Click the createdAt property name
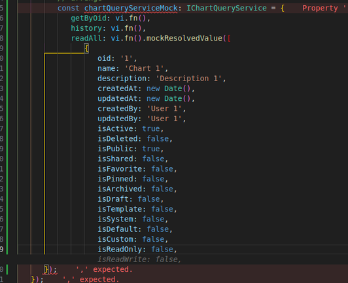The width and height of the screenshot is (348, 283). (x=117, y=88)
